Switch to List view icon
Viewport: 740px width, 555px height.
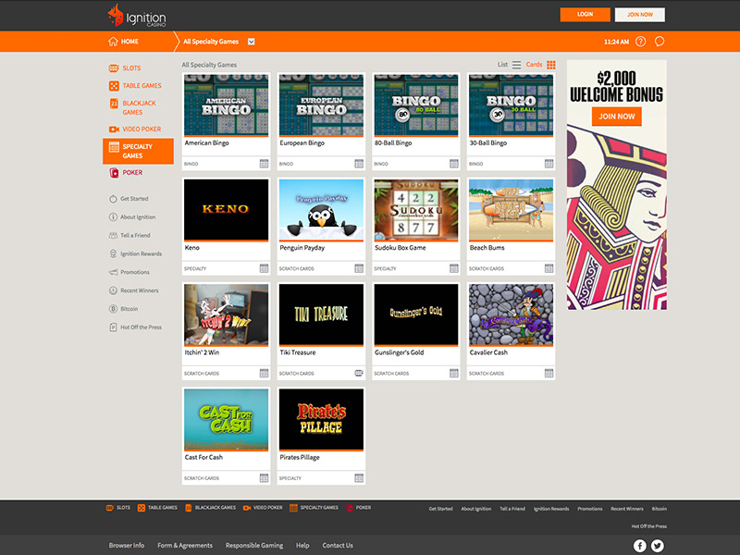(517, 65)
